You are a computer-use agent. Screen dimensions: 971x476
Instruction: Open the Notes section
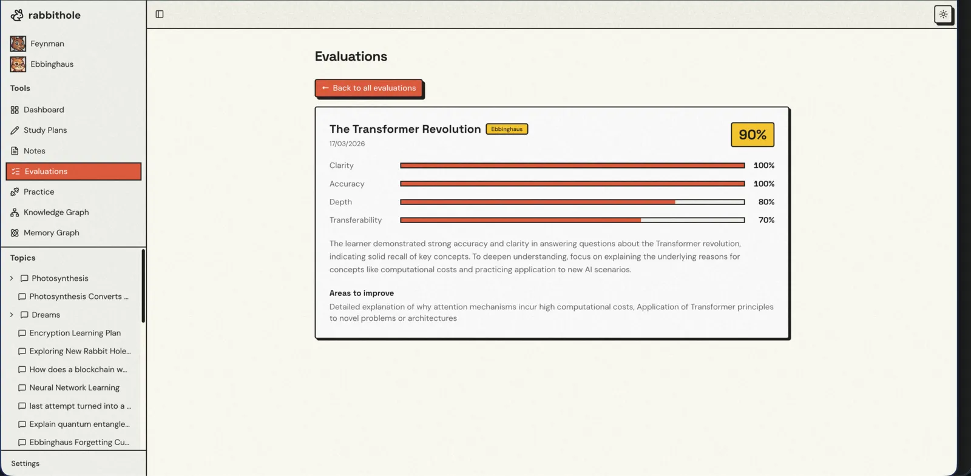click(73, 151)
